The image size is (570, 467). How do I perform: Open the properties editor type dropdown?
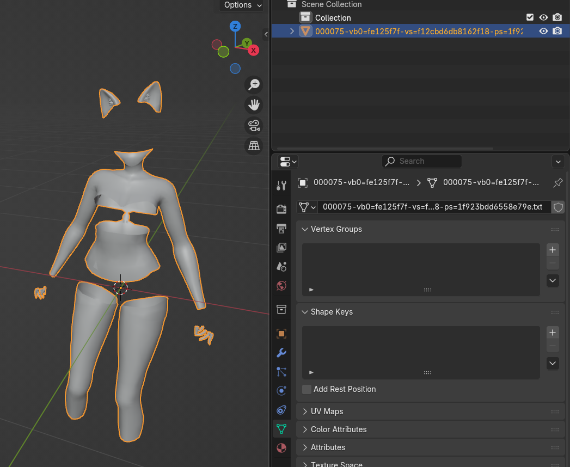coord(289,161)
